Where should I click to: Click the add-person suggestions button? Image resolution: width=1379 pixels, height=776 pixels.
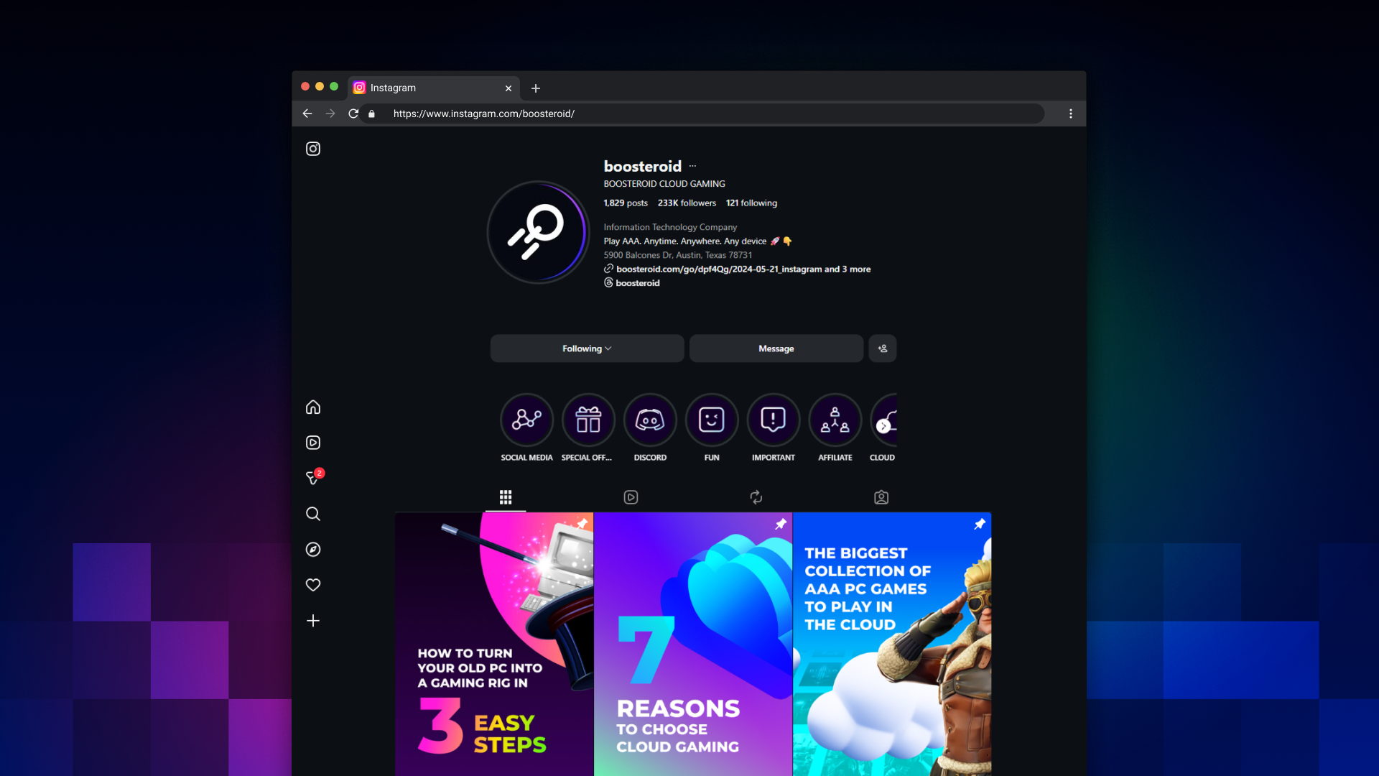pyautogui.click(x=883, y=348)
